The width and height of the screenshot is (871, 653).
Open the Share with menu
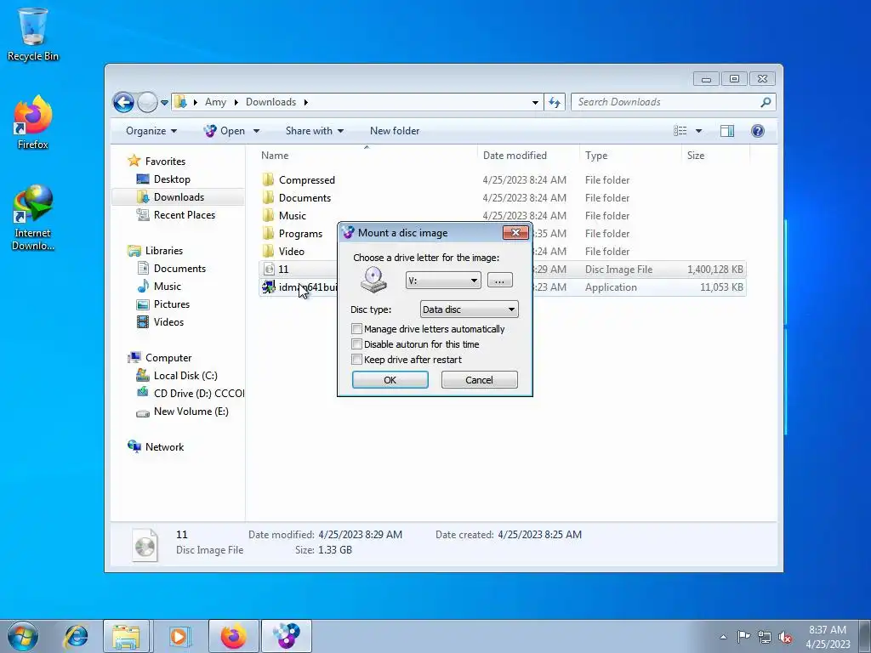[x=315, y=131]
